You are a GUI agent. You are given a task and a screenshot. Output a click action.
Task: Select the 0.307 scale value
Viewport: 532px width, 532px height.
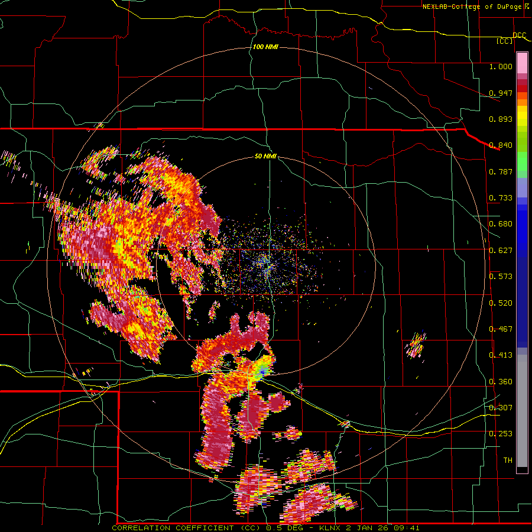tap(501, 407)
